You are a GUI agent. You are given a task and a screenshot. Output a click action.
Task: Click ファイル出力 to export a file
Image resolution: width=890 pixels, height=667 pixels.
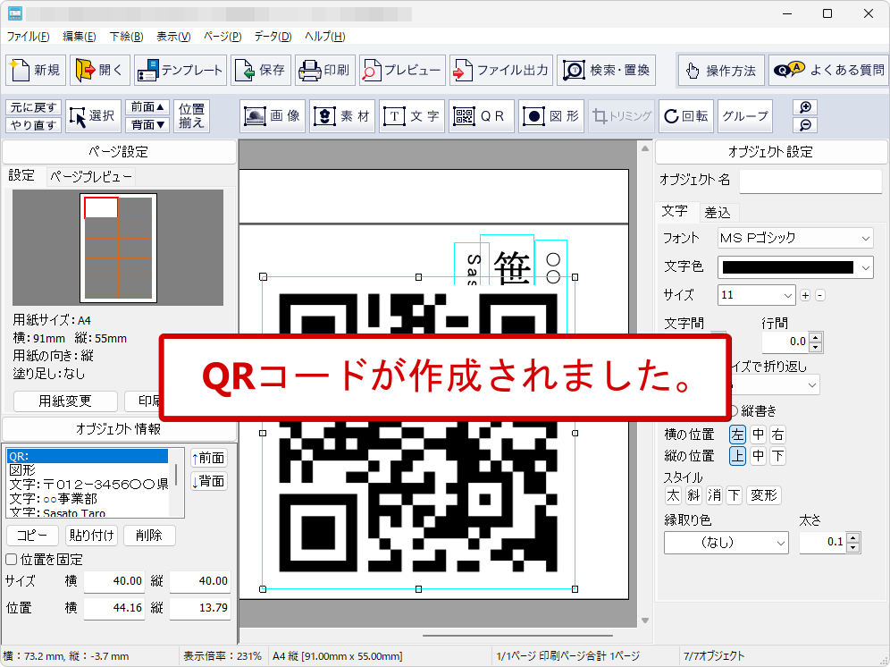point(501,71)
